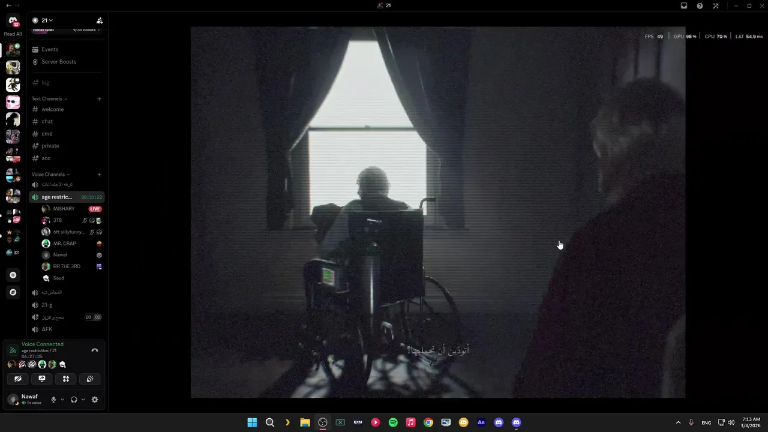Open Windows Start menu
This screenshot has height=432, width=768.
252,422
